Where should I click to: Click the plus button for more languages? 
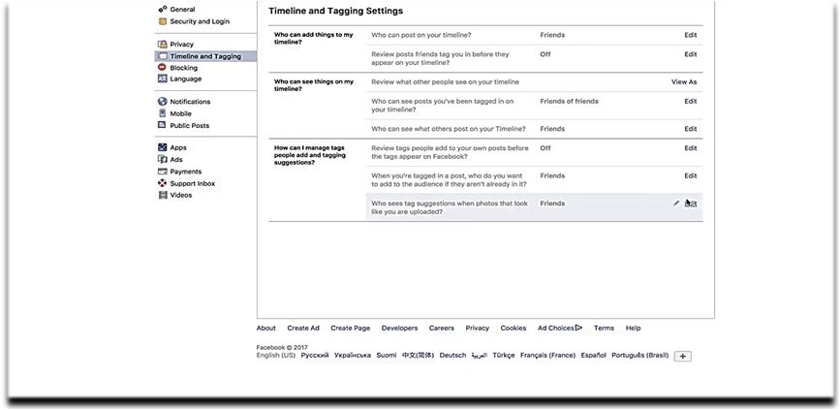(683, 357)
